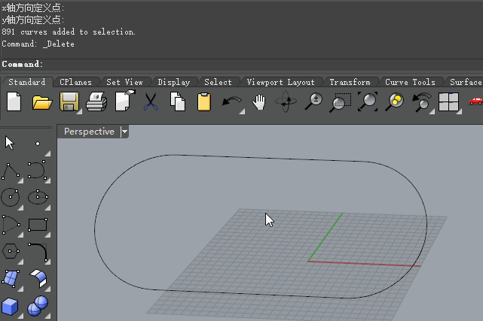Click the Zoom Selected icon
The image size is (483, 321).
[x=395, y=101]
